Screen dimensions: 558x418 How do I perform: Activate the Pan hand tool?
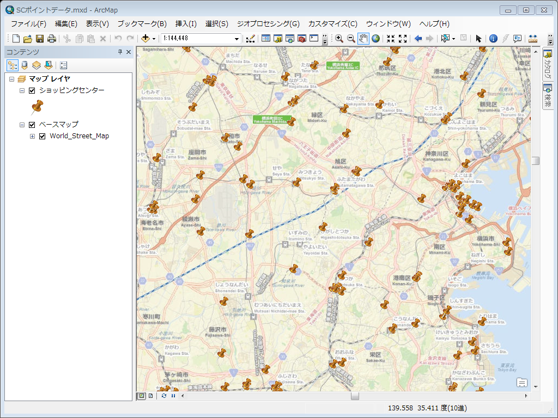pyautogui.click(x=363, y=39)
